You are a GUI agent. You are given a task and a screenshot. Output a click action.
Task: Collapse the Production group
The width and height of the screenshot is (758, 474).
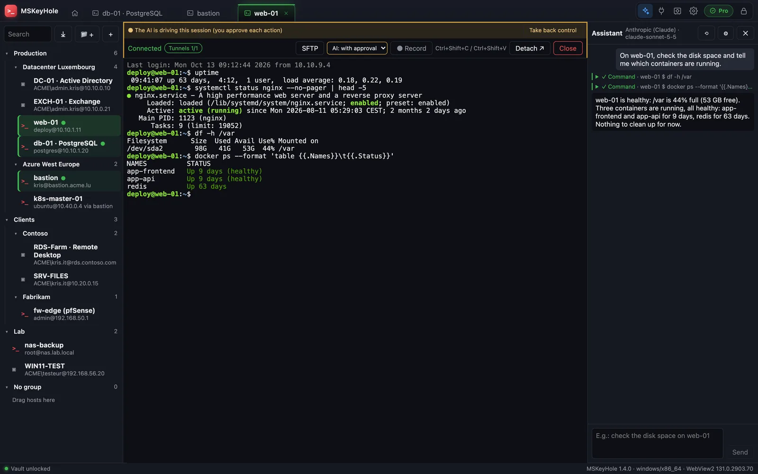pos(7,54)
